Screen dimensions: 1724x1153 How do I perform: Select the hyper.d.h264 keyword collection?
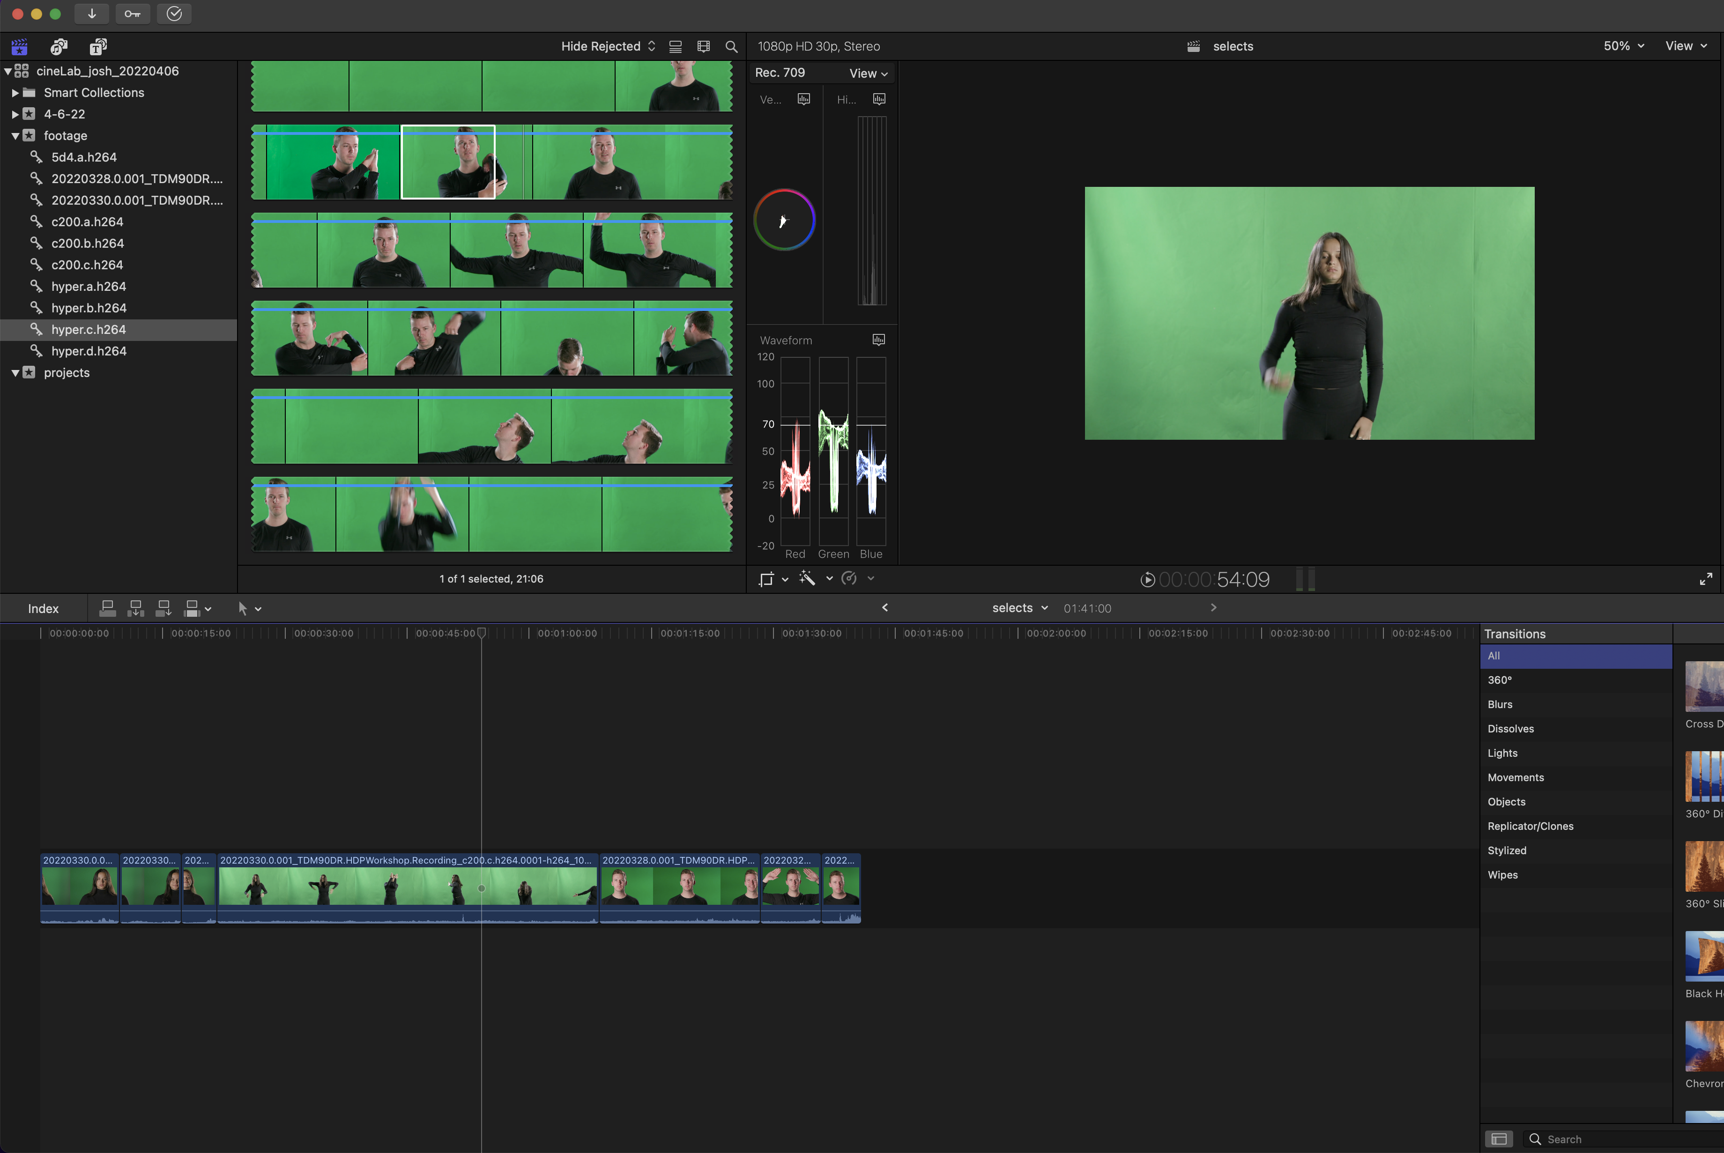pyautogui.click(x=88, y=352)
